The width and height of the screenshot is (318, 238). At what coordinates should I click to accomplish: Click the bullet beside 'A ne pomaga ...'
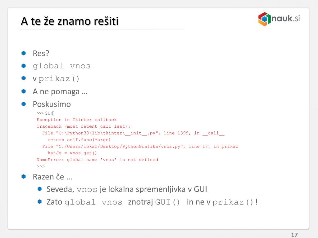24,91
